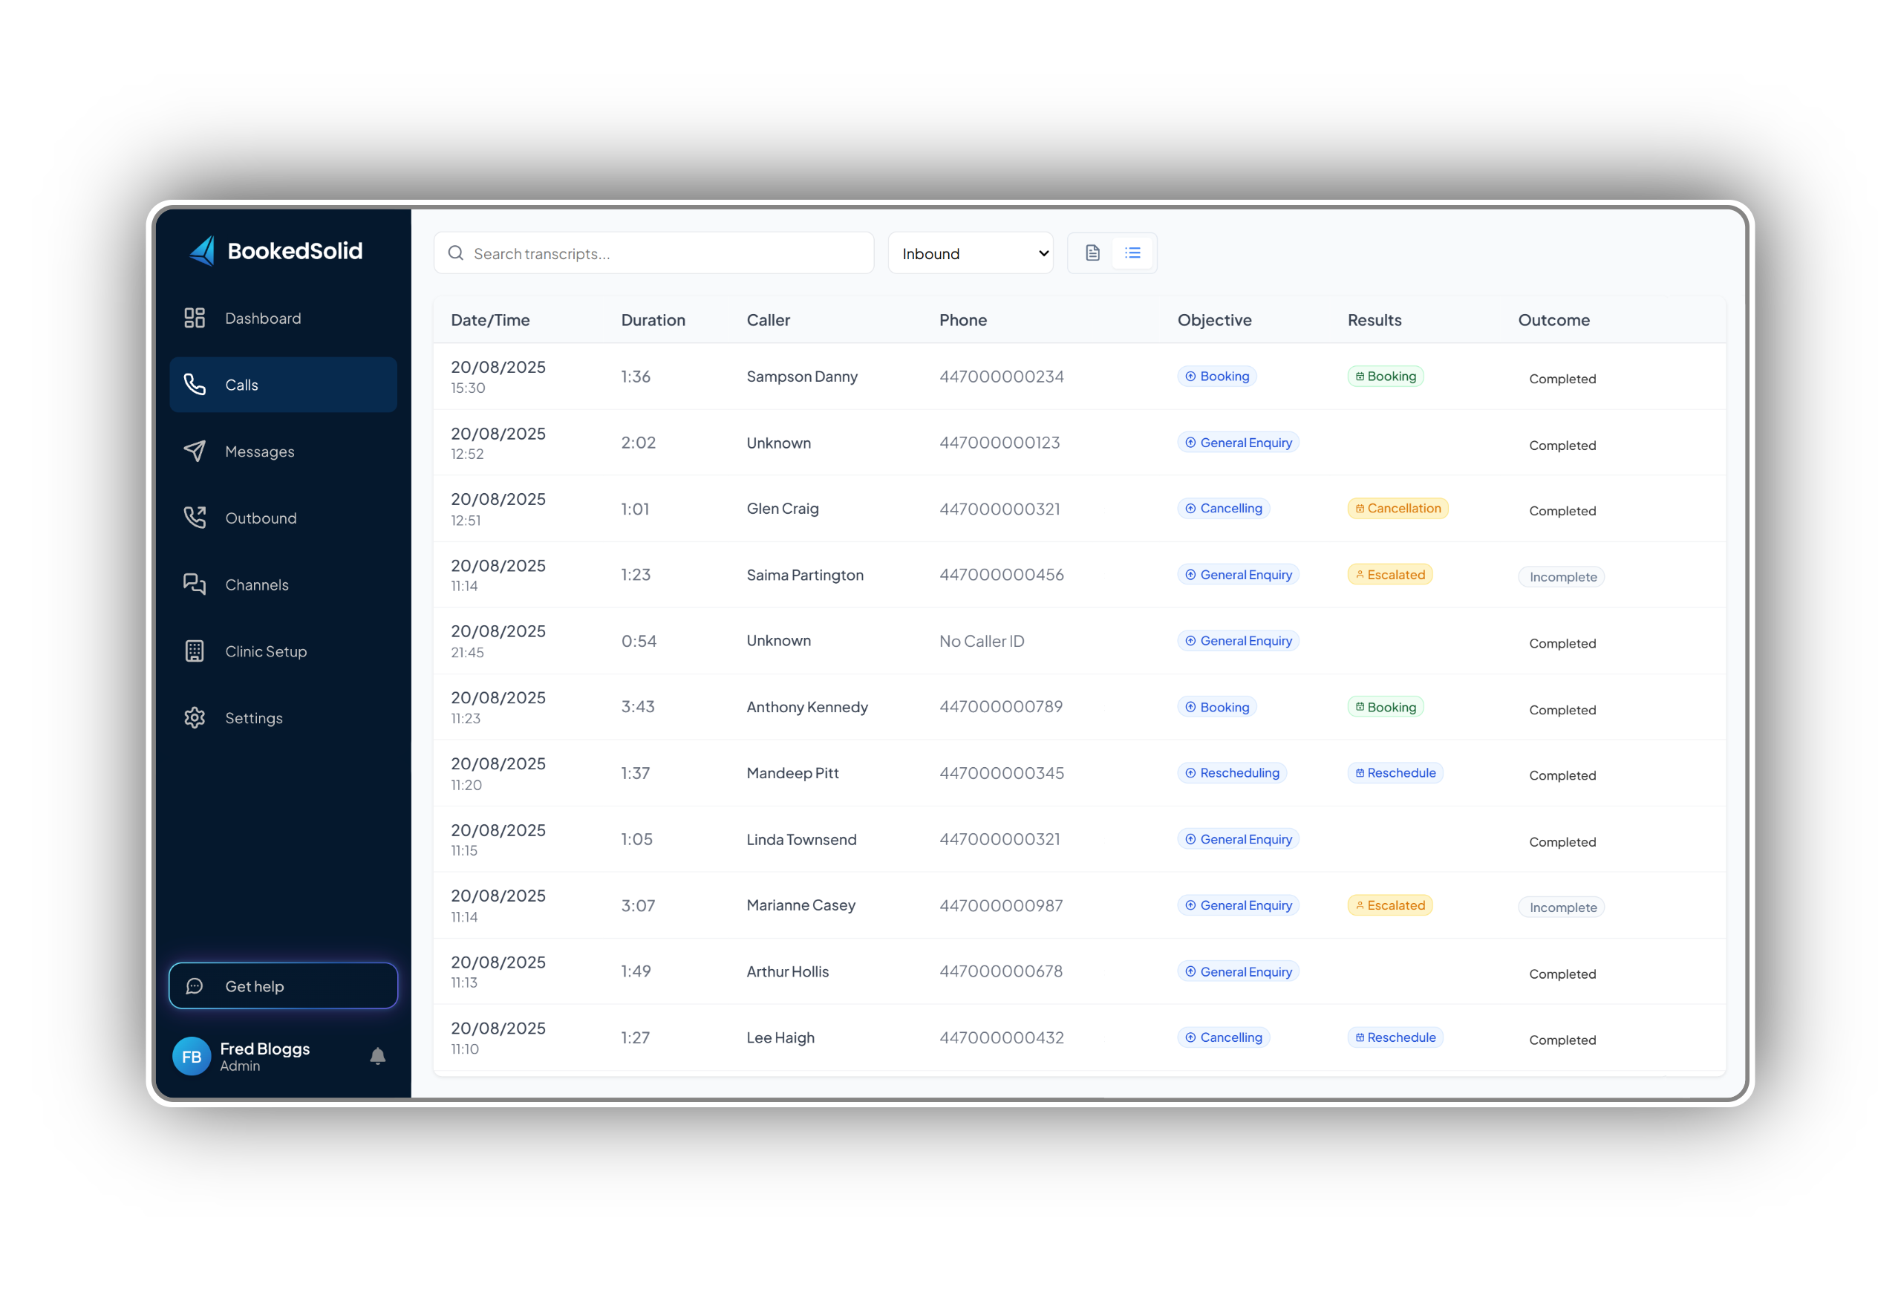Viewport: 1901px width, 1307px height.
Task: Open Messages from the sidebar
Action: click(x=258, y=452)
